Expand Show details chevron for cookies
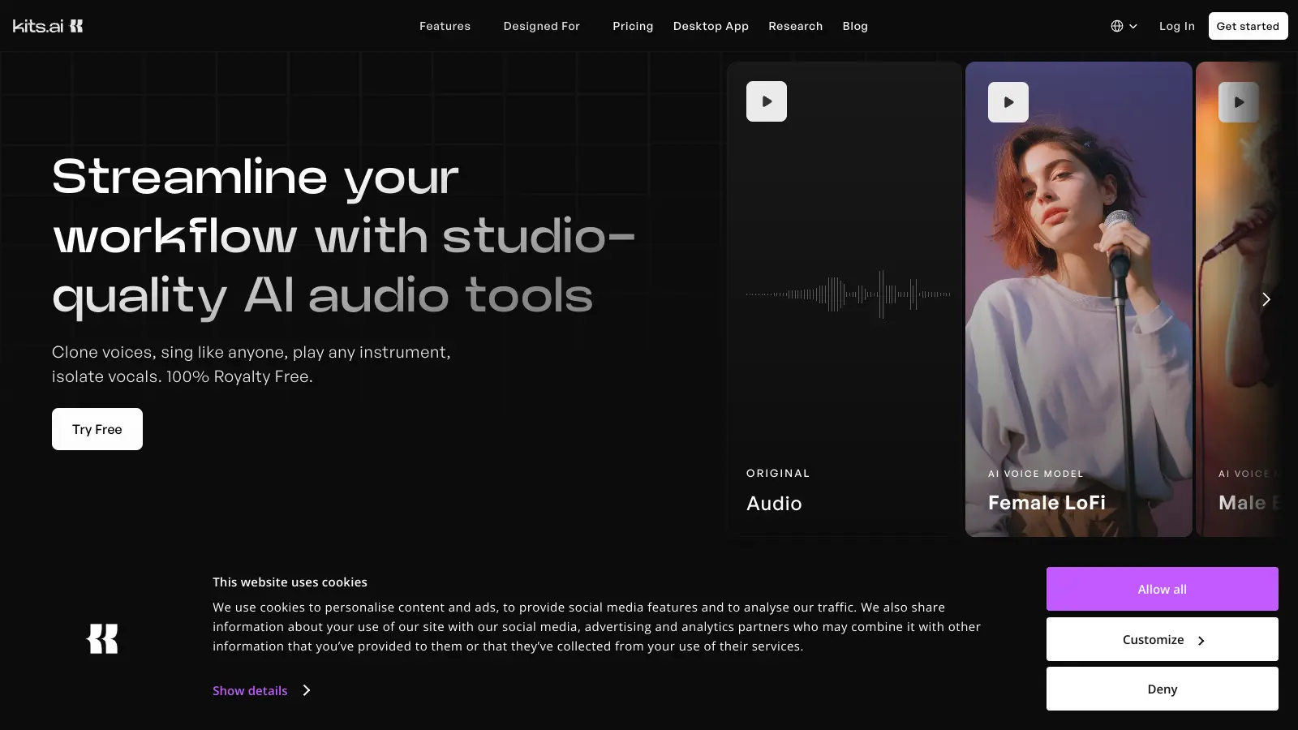 (307, 690)
